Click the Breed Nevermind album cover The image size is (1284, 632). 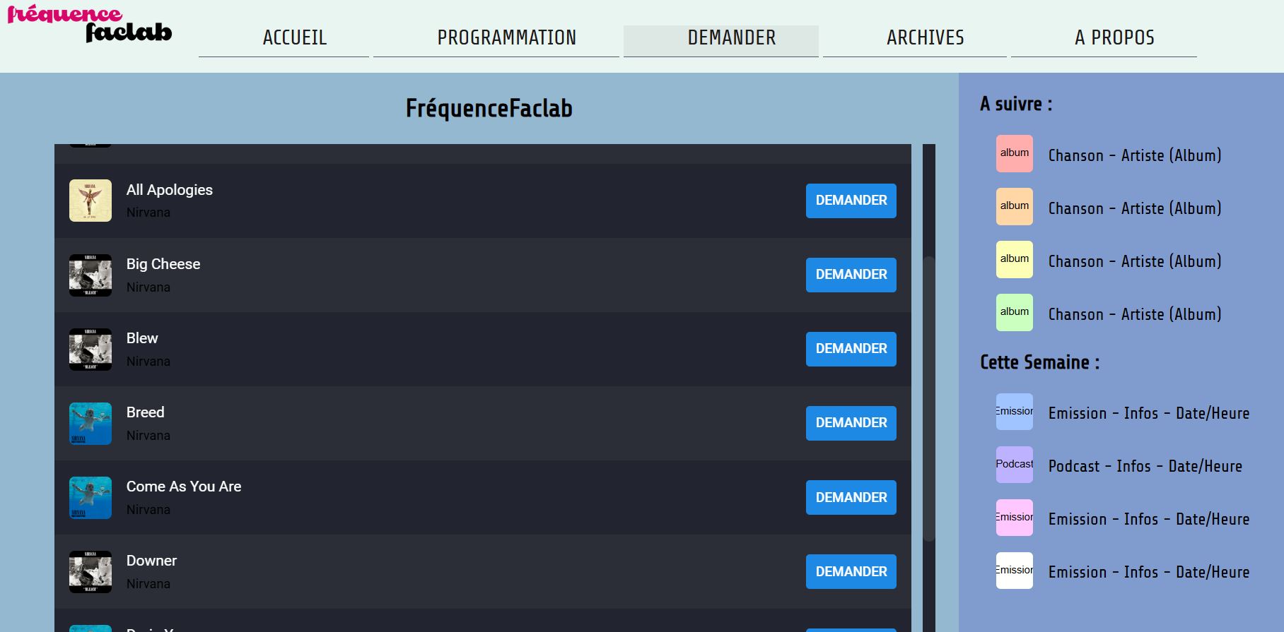point(91,423)
